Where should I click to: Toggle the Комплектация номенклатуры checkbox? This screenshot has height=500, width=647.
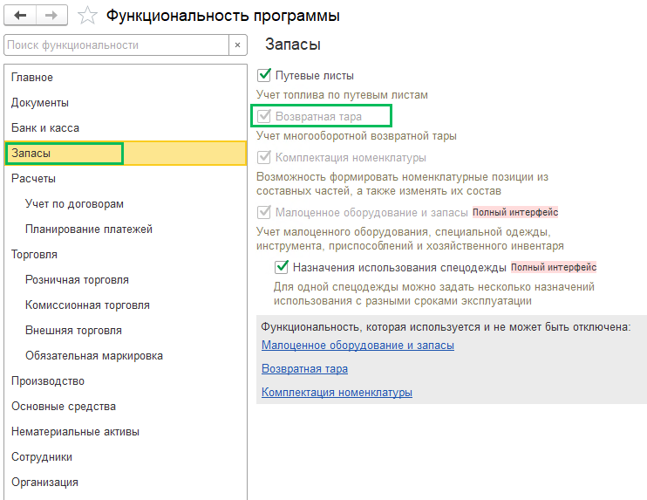264,157
